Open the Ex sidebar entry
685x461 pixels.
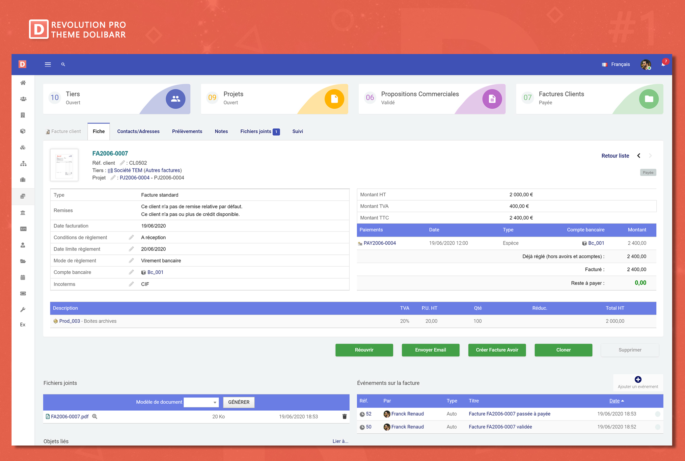[x=23, y=325]
